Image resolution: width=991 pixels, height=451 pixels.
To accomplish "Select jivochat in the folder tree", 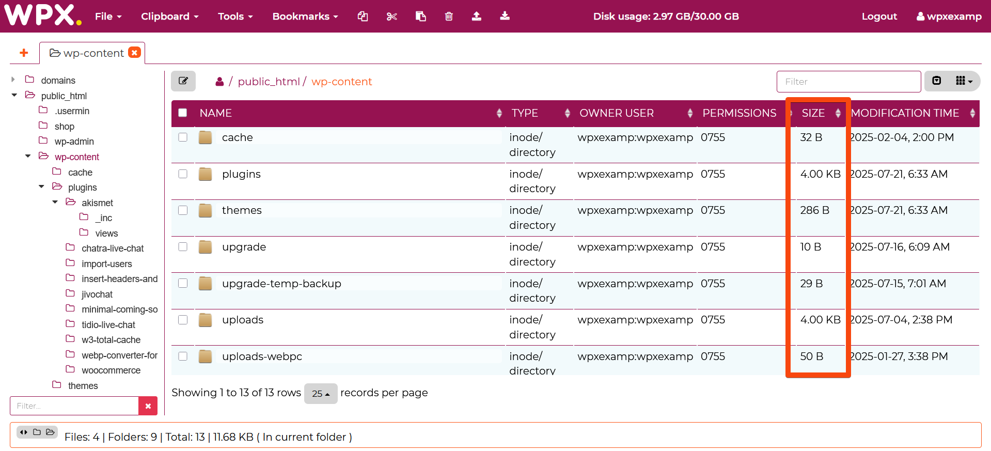I will click(x=97, y=294).
